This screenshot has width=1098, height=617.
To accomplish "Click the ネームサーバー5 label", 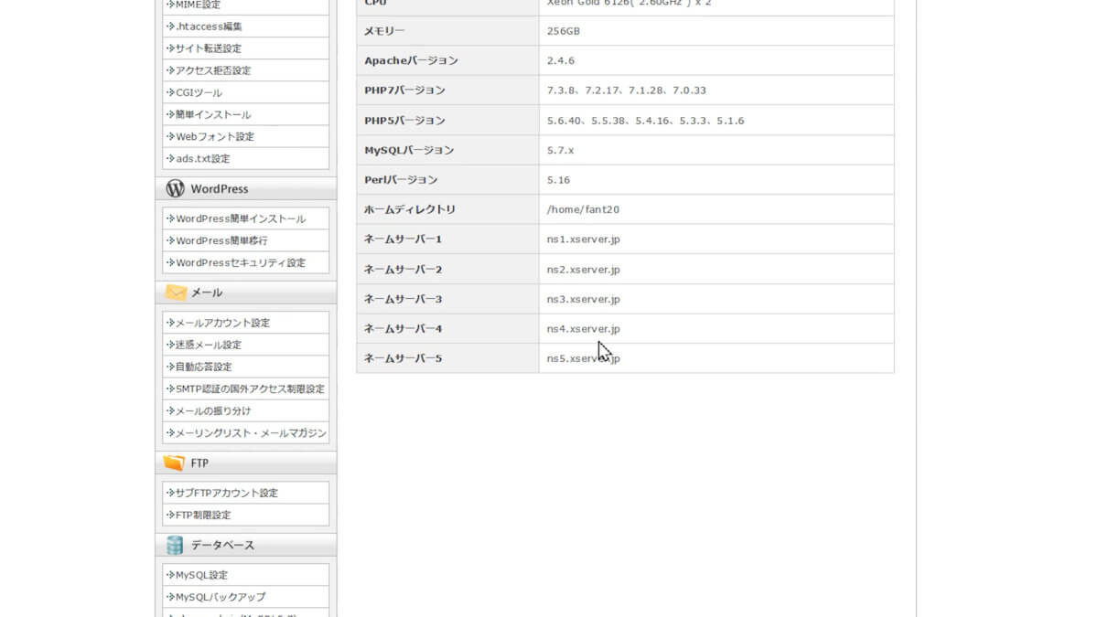I will [x=404, y=358].
